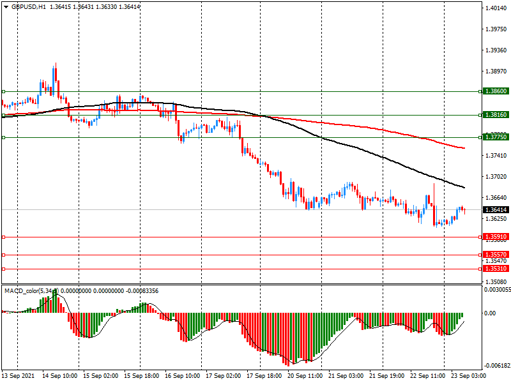
Task: Click the open price value 1.36415
Action: click(60, 6)
